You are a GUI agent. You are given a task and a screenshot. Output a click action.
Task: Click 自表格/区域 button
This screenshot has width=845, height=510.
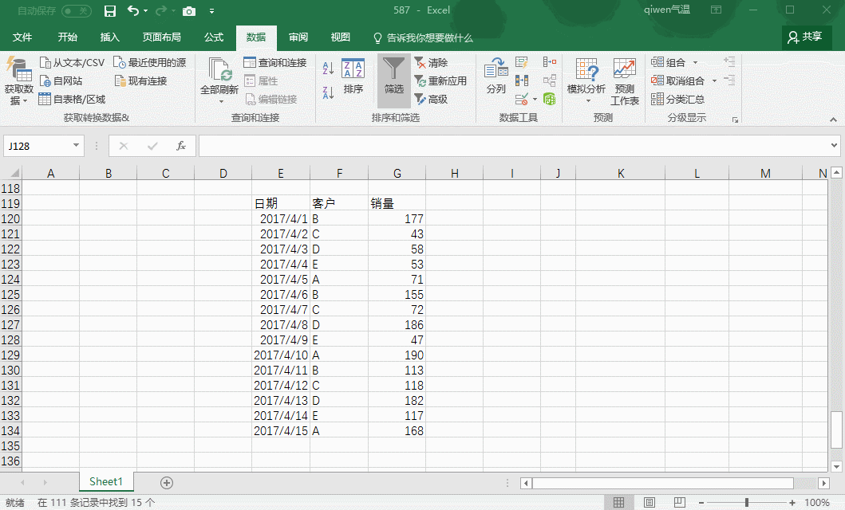coord(73,99)
